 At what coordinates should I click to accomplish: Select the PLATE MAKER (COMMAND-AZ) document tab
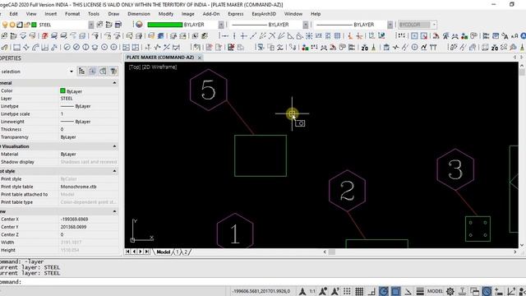(x=160, y=58)
